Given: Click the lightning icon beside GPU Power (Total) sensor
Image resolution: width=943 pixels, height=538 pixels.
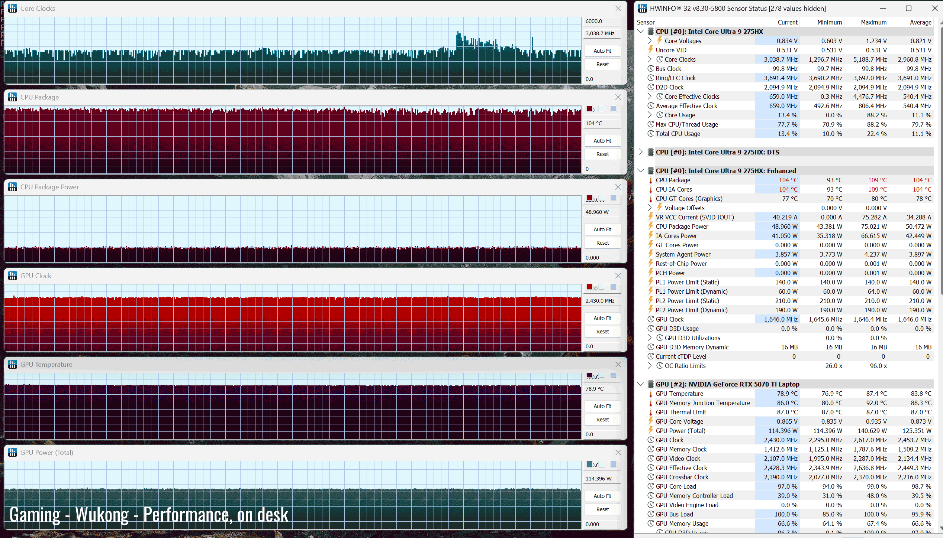Looking at the screenshot, I should tap(651, 430).
